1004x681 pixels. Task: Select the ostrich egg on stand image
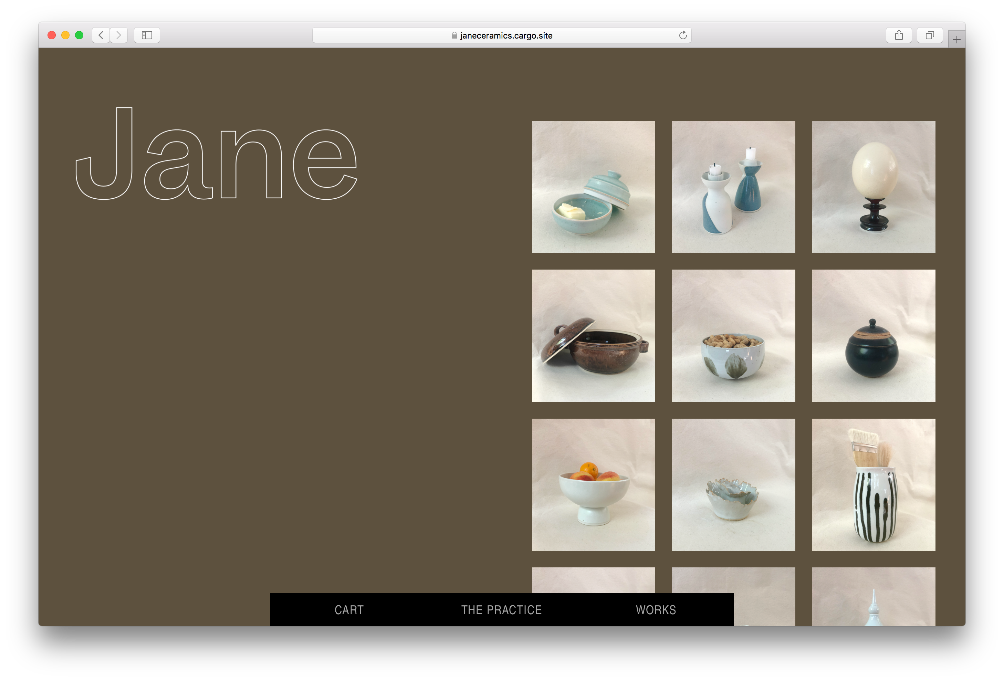click(x=873, y=187)
